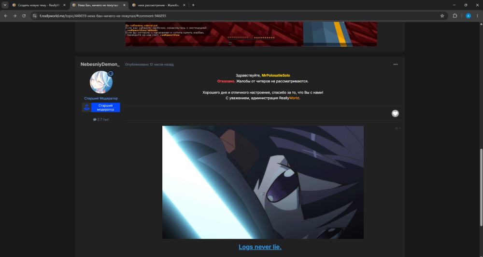Open the browser extensions puzzle icon

tap(455, 16)
